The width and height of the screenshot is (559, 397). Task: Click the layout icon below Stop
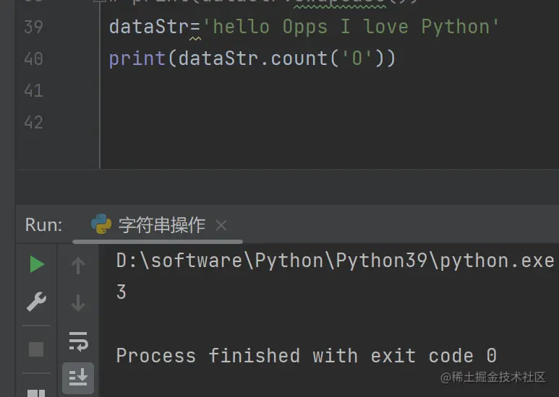point(36,392)
